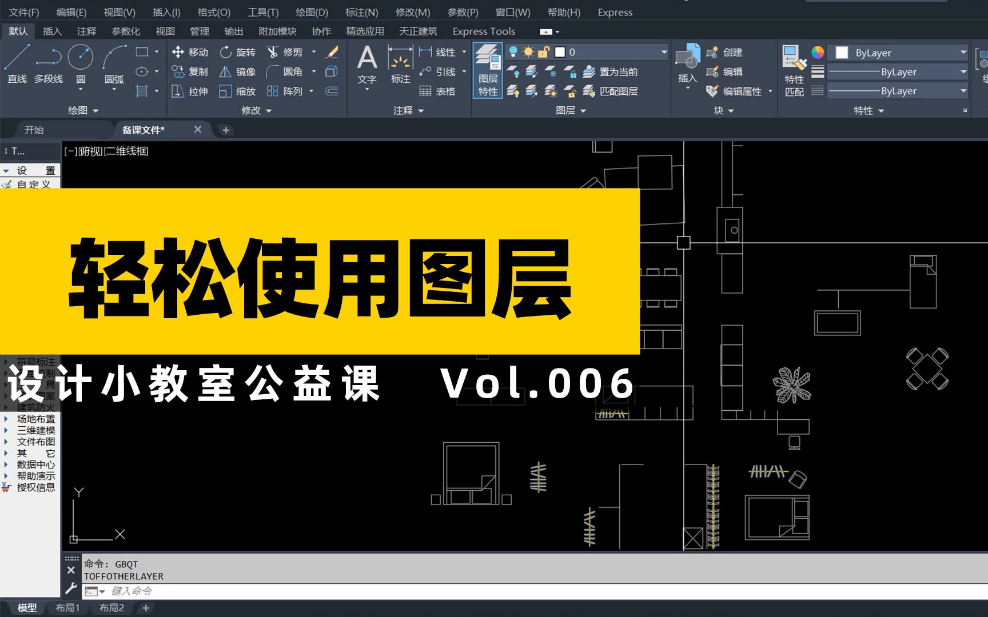Viewport: 988px width, 617px height.
Task: Click the 阵列 array tool
Action: [285, 91]
